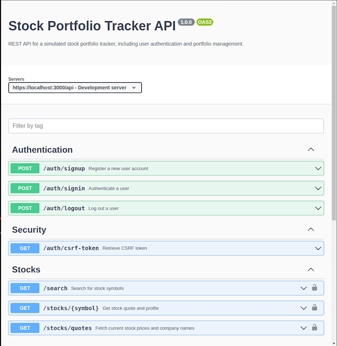Viewport: 337px width, 346px height.
Task: Click the OAS3 badge
Action: click(205, 22)
